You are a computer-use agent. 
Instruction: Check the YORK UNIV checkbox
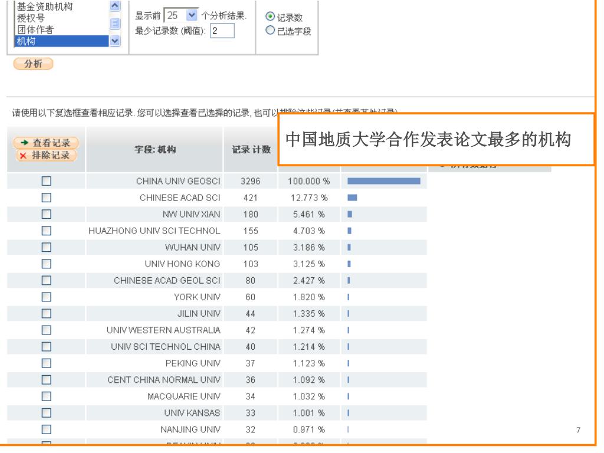click(46, 297)
